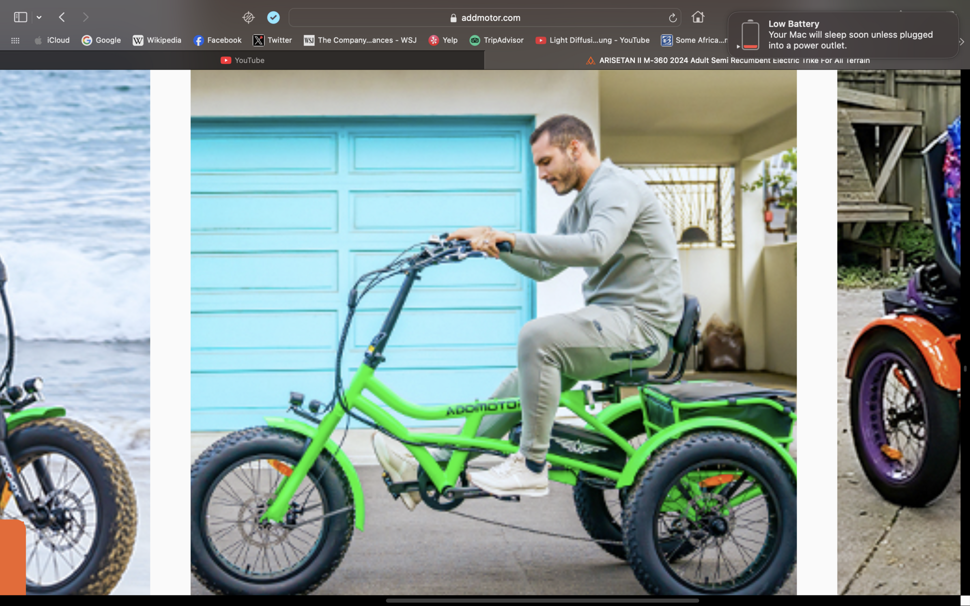Go back to the previous page
Image resolution: width=970 pixels, height=606 pixels.
point(62,17)
